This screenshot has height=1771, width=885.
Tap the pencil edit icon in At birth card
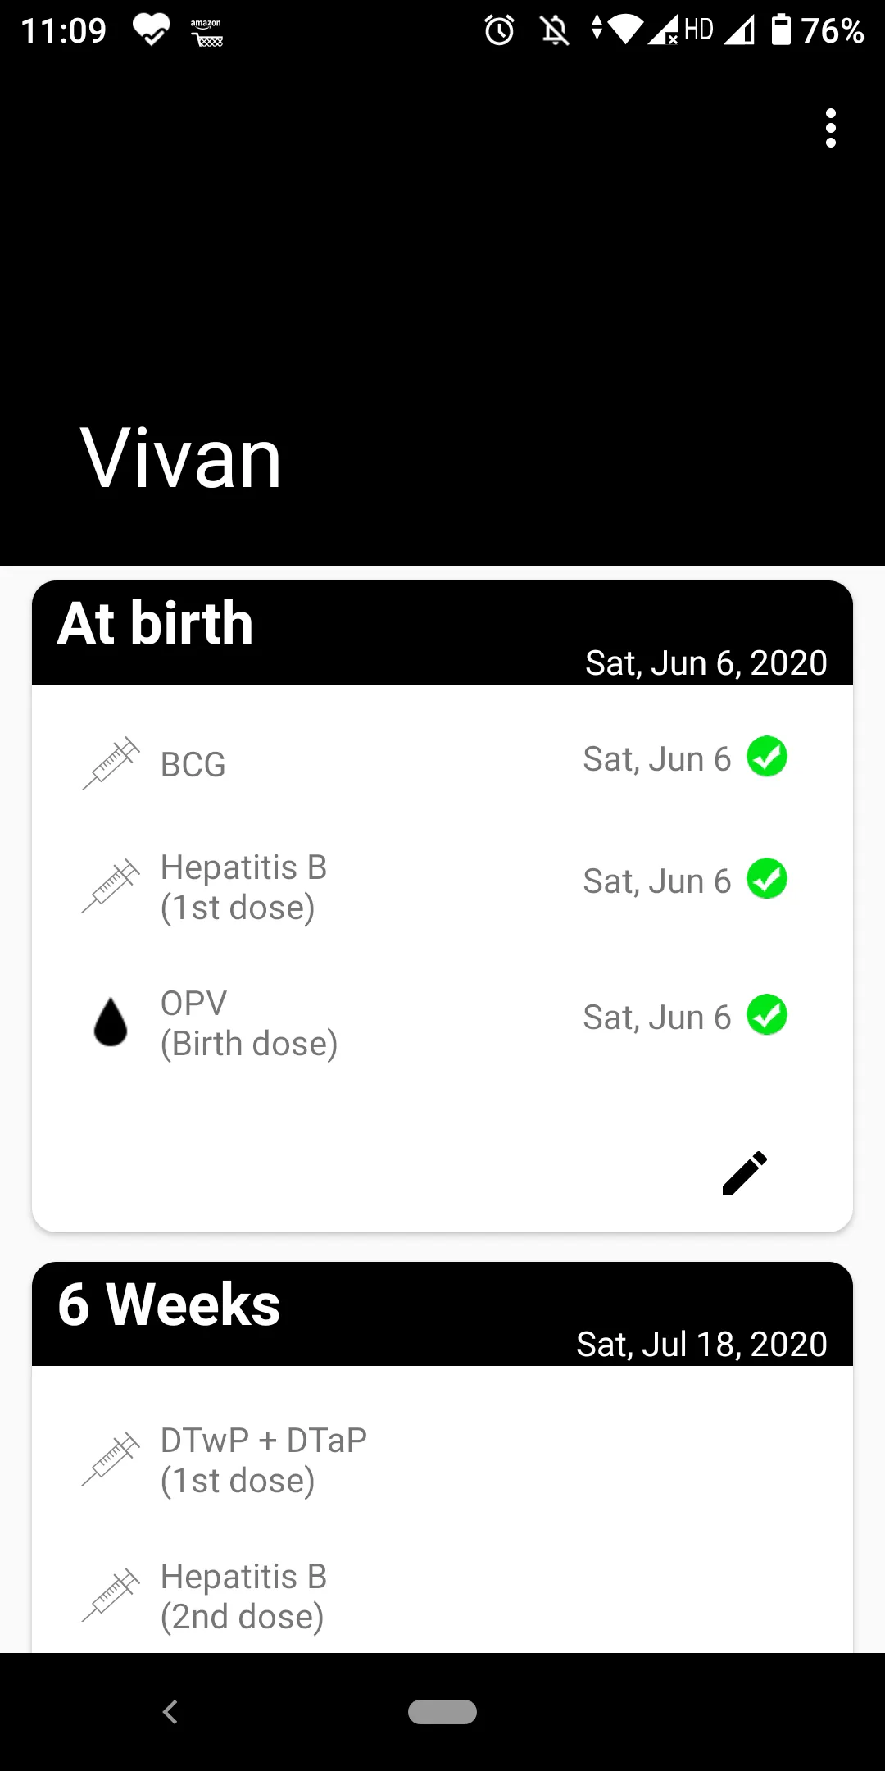(744, 1172)
